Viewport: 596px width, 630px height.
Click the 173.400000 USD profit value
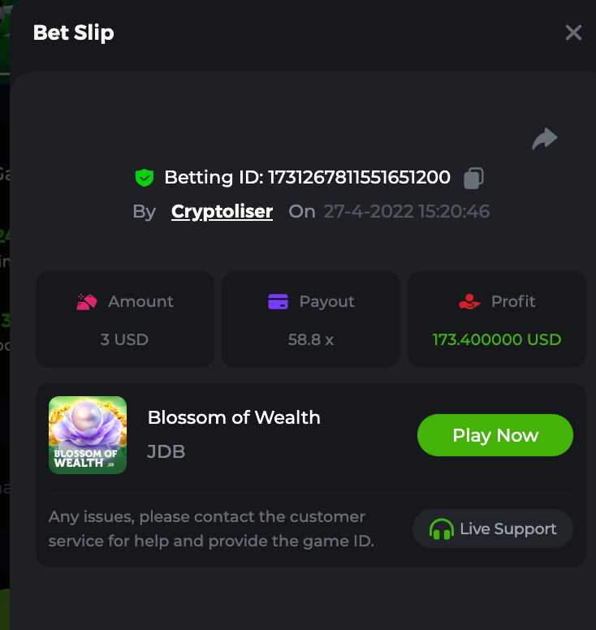pyautogui.click(x=497, y=339)
